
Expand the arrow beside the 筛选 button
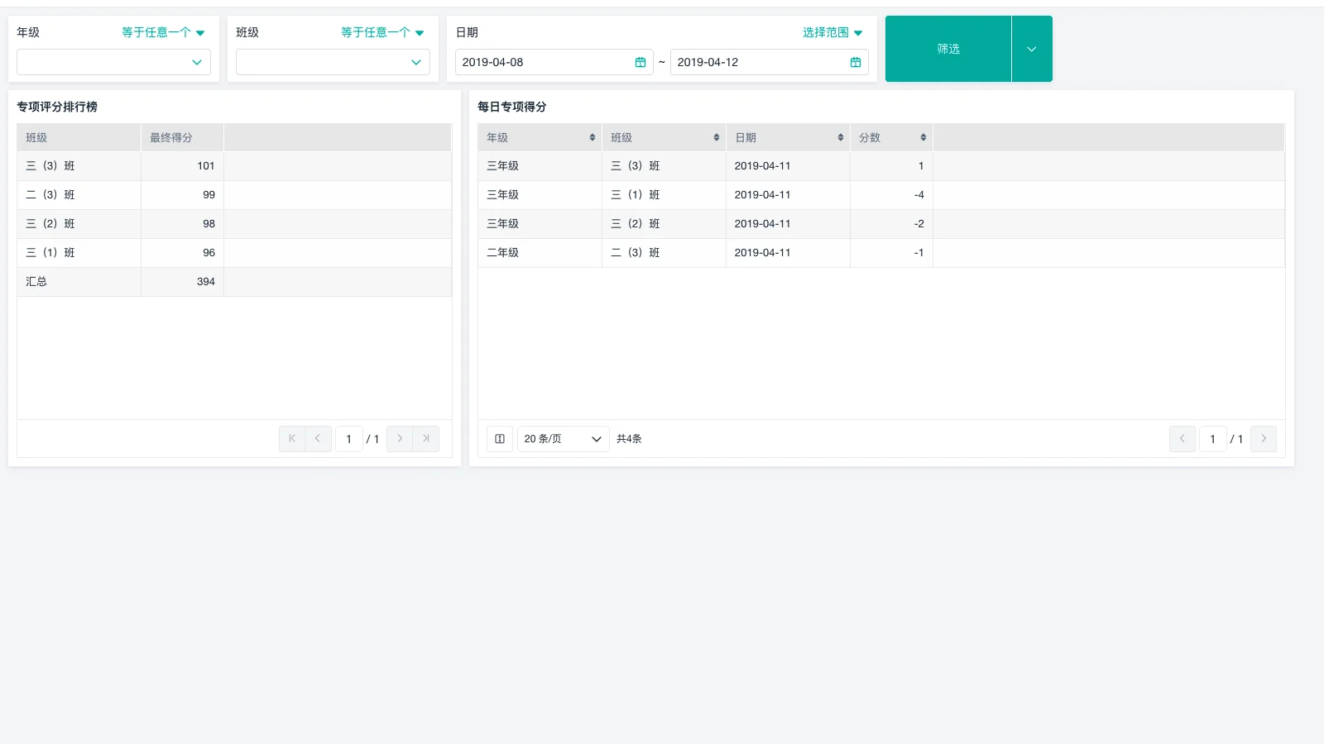[x=1031, y=48]
